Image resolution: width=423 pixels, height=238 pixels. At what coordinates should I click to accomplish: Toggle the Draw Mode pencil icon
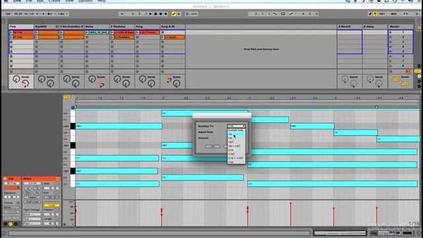coord(370,14)
